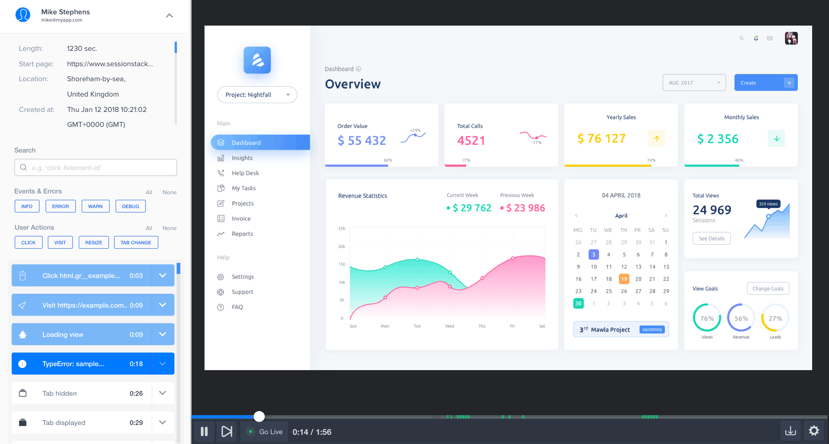Screen dimensions: 829x444
Task: Open Settings from the Help section
Action: [243, 276]
